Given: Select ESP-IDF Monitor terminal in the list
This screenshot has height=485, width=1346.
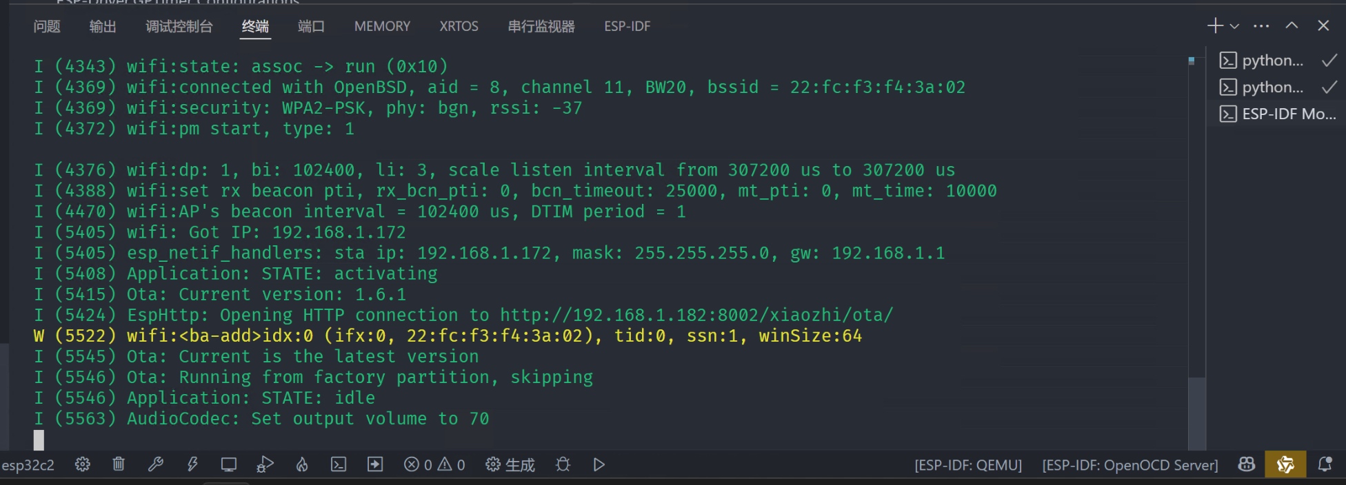Looking at the screenshot, I should [x=1276, y=114].
